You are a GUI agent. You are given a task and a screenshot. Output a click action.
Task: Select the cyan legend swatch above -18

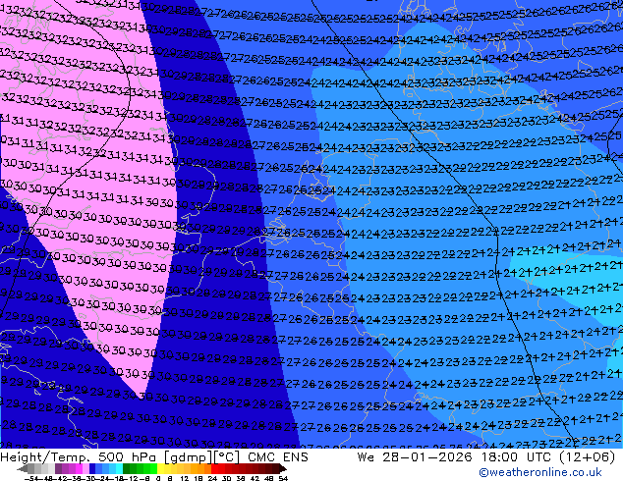(x=119, y=469)
